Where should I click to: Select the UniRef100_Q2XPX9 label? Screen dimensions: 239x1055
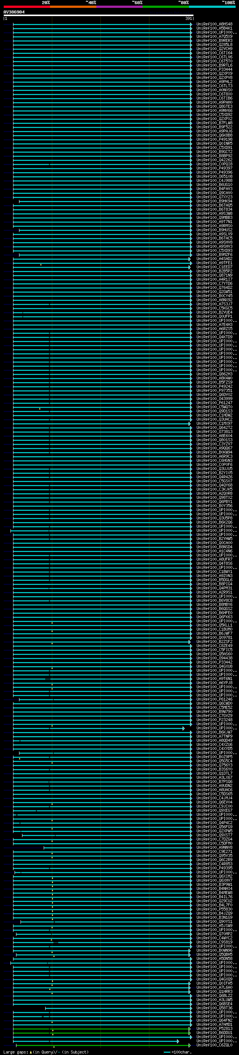214,74
